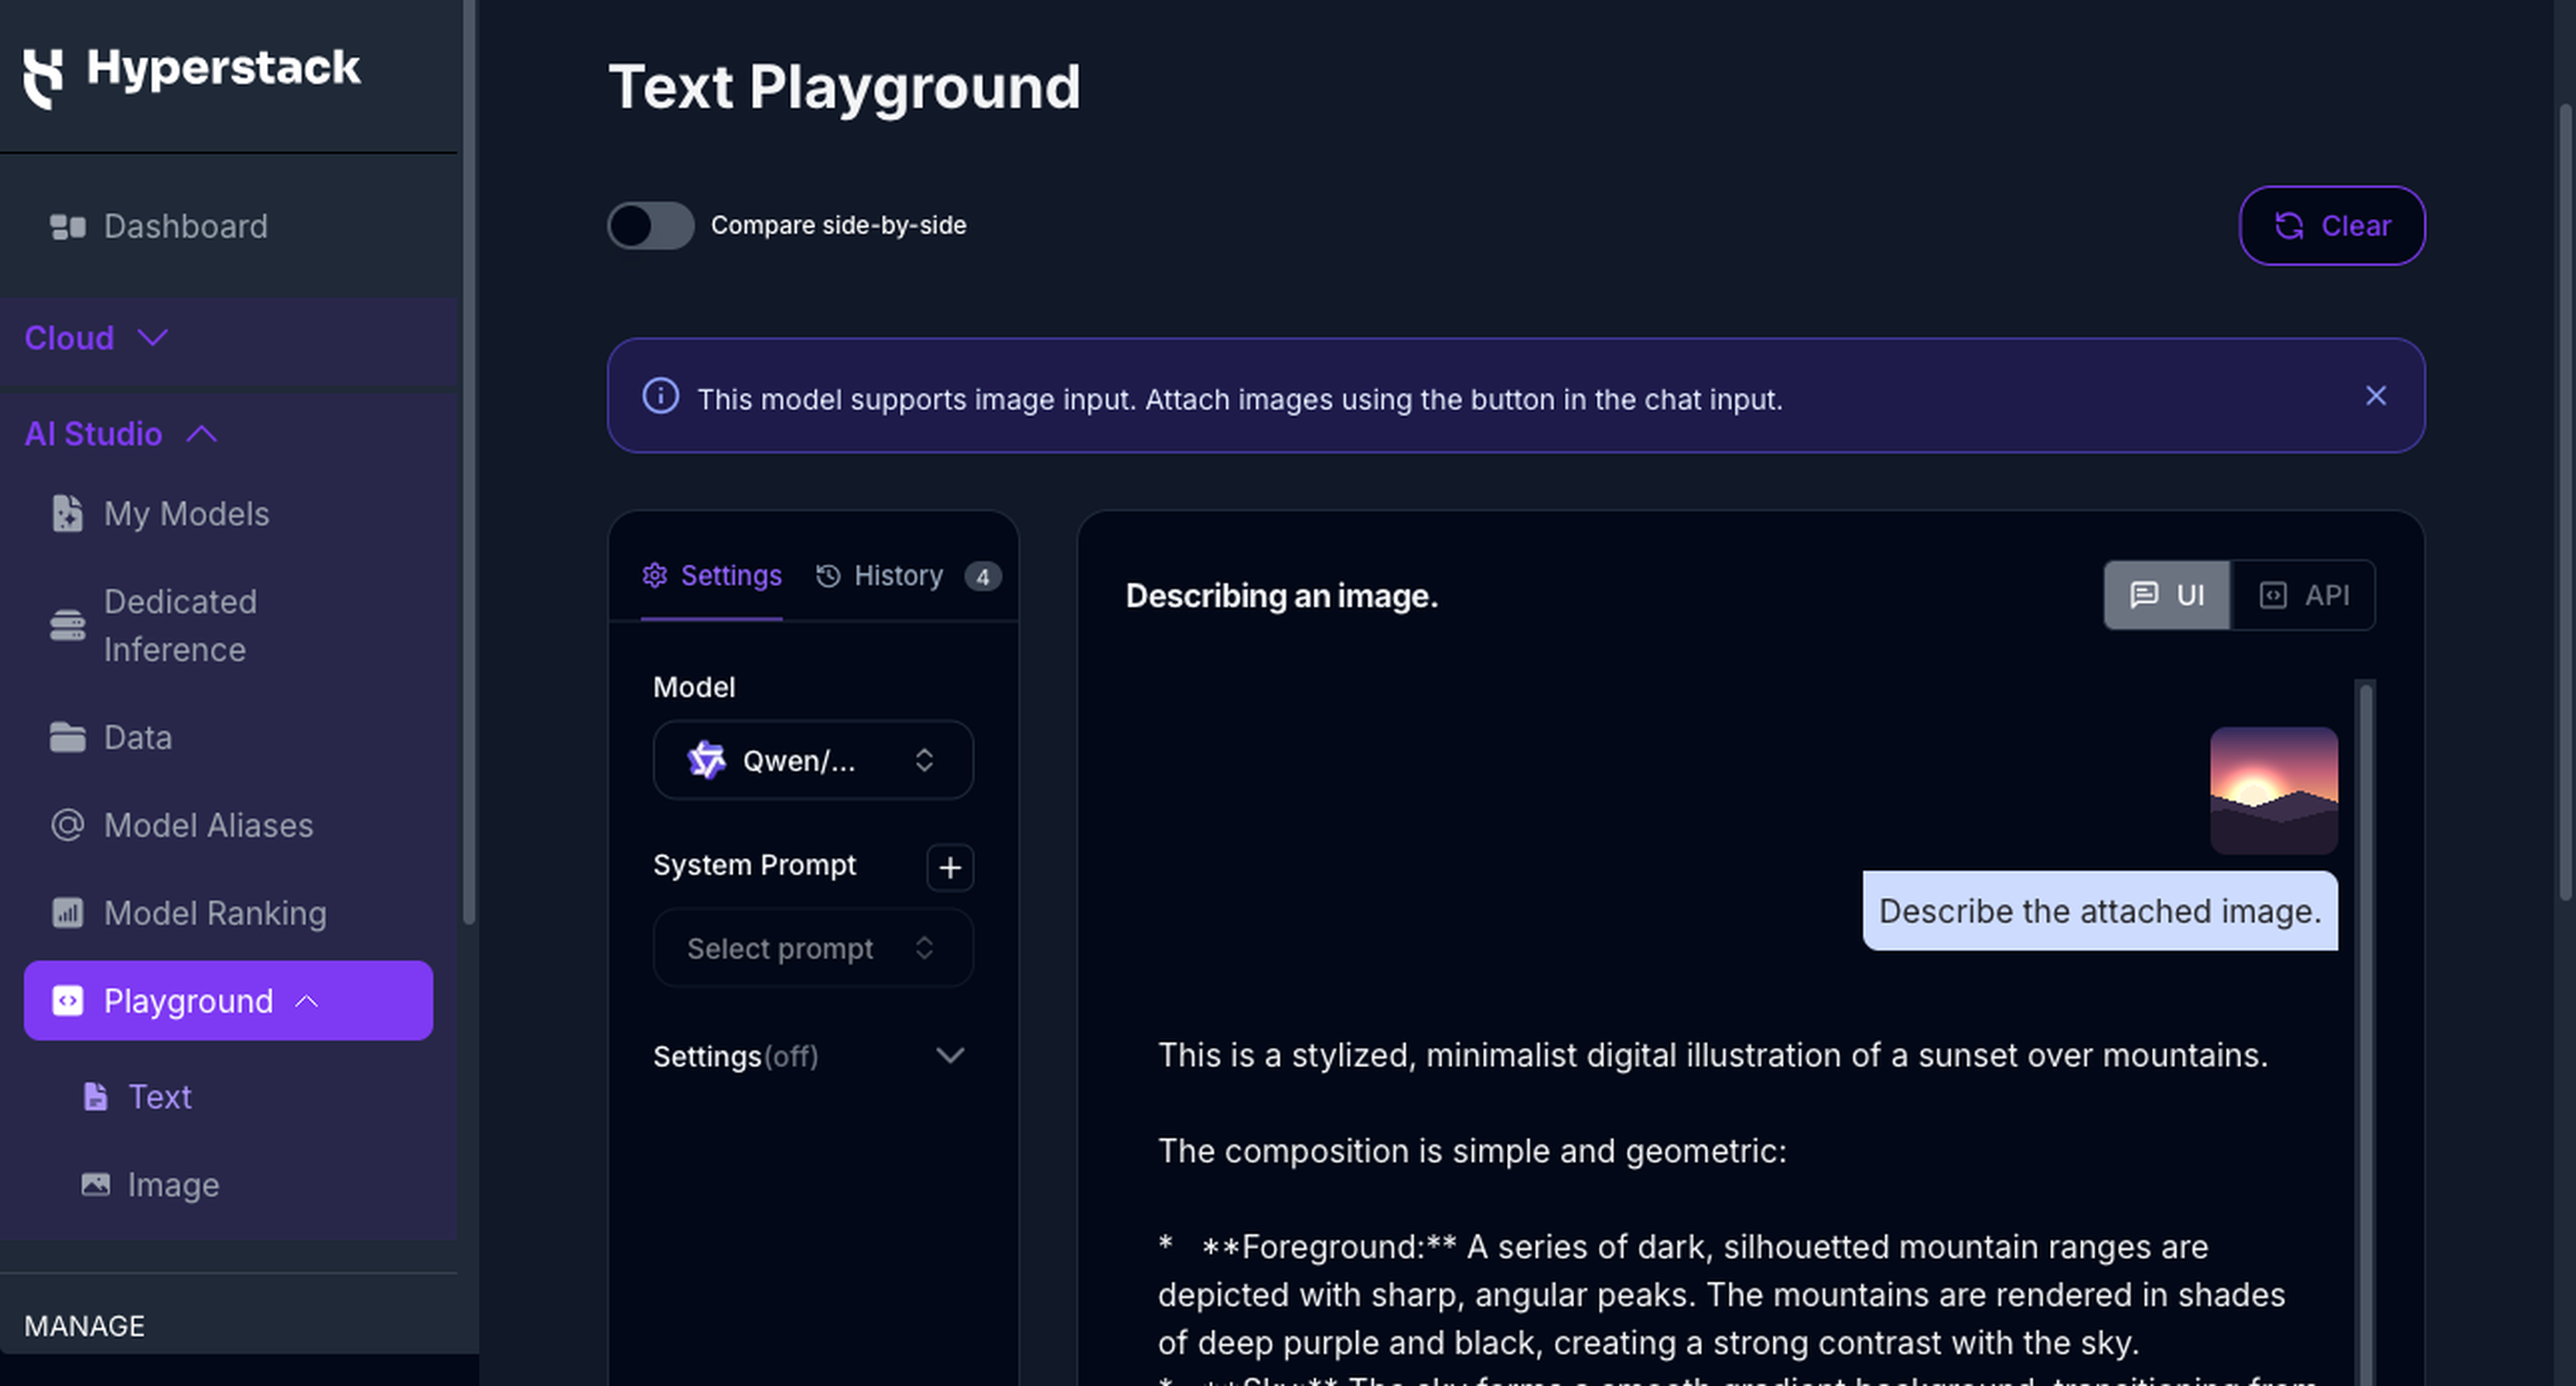Go to Model Aliases

[208, 826]
